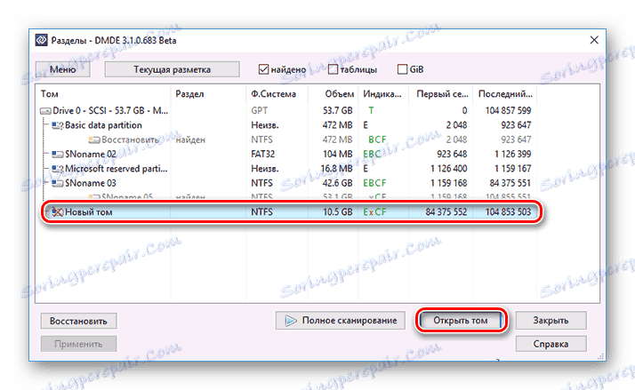Image resolution: width=635 pixels, height=390 pixels.
Task: Click the 1 159 168 cell in $Noname 03 row
Action: pyautogui.click(x=449, y=183)
